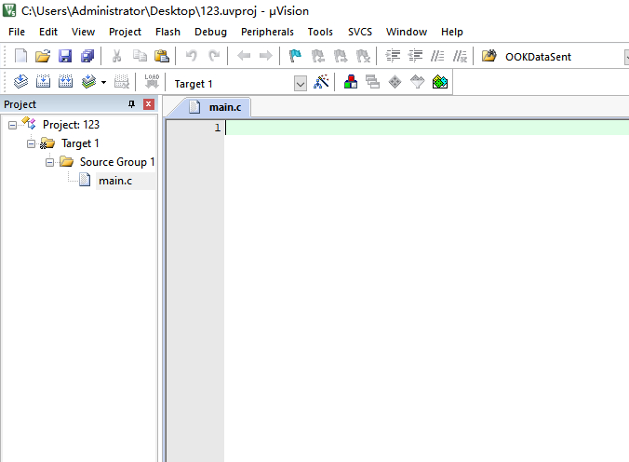Open the Project menu

(125, 32)
